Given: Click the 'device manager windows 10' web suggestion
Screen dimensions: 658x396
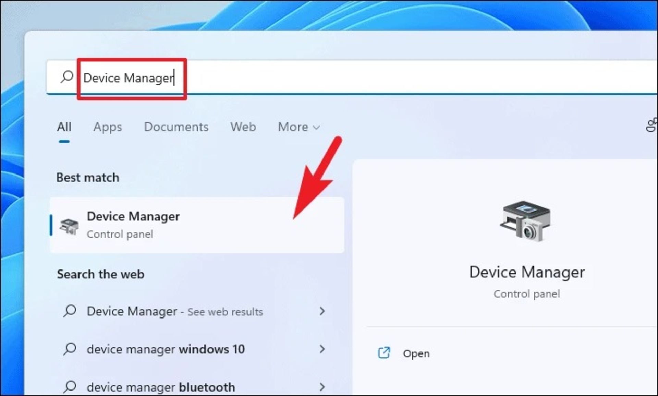Looking at the screenshot, I should (x=166, y=349).
